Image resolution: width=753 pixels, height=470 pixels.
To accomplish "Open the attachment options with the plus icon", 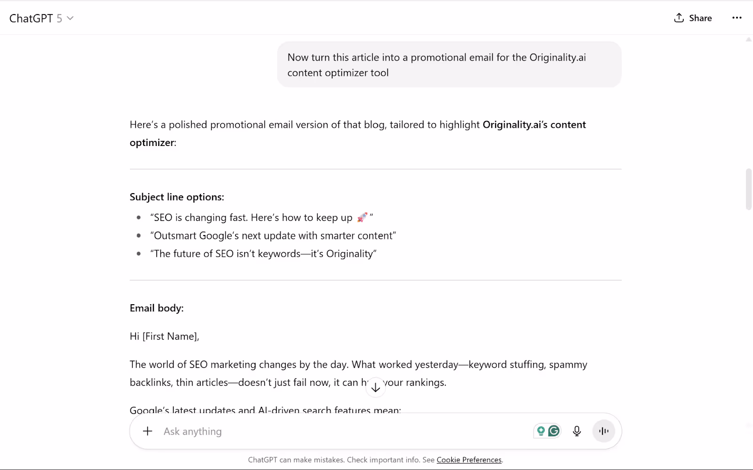I will [x=147, y=431].
